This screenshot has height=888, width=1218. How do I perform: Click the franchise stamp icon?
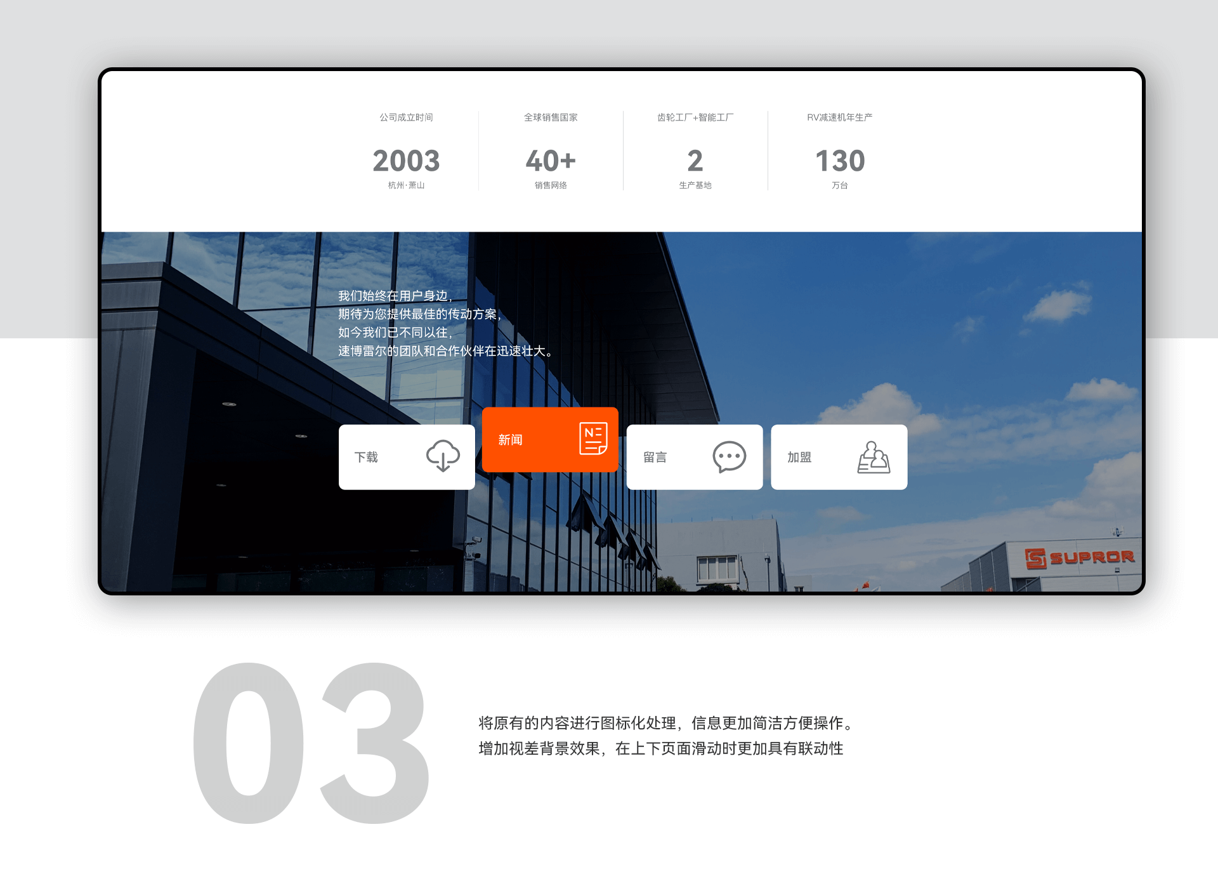874,457
